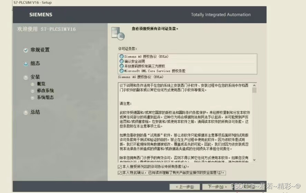This screenshot has height=193, width=306.
Task: Click the 常规设置 step checkmark icon
Action: 26,50
